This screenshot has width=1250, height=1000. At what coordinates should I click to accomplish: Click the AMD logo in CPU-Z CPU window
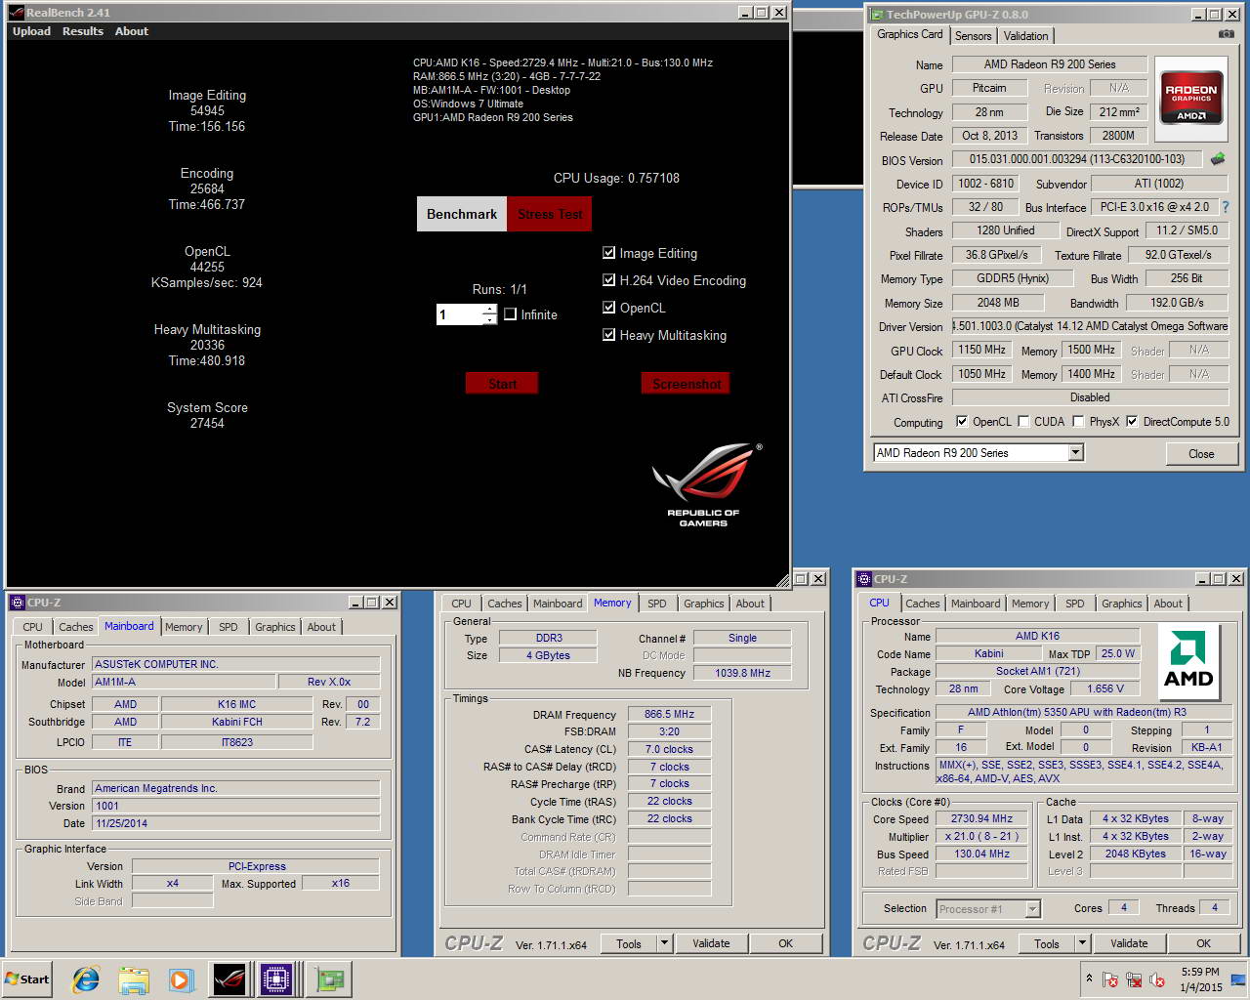(x=1188, y=662)
